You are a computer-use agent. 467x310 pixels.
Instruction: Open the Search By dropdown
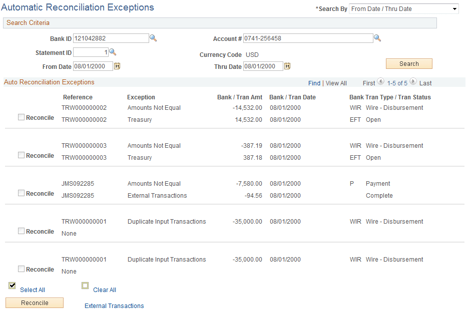(403, 8)
